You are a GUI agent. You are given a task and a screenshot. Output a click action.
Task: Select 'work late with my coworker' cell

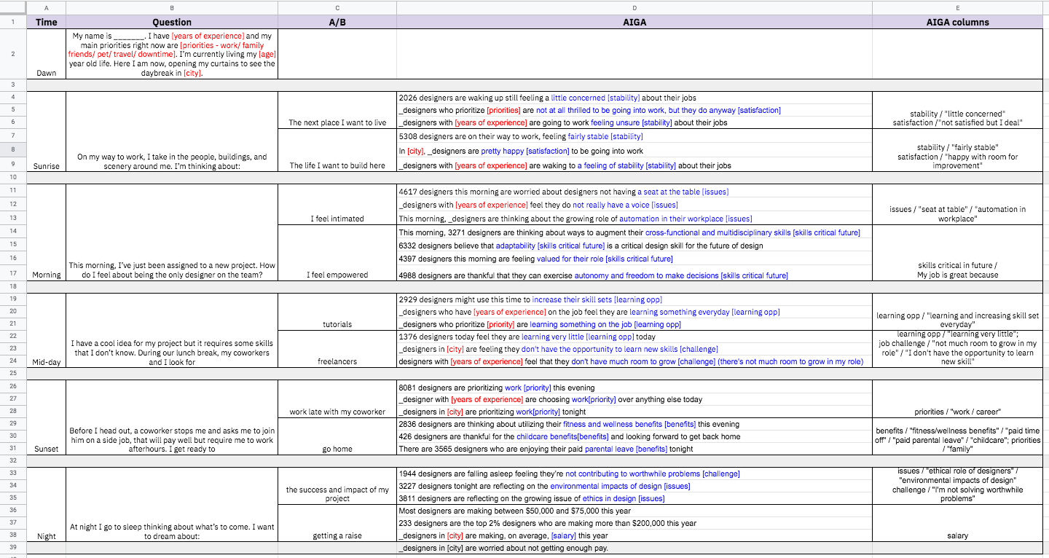pos(337,399)
